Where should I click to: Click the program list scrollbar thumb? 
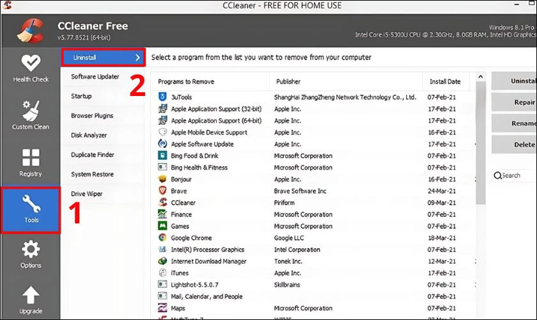[x=481, y=143]
